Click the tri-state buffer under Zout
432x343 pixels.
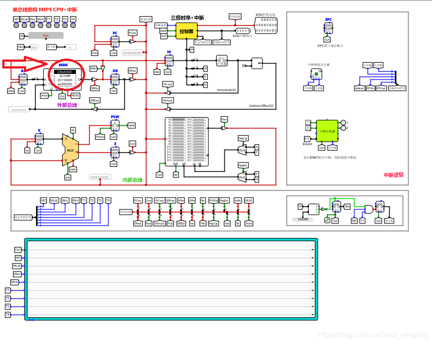[132, 152]
